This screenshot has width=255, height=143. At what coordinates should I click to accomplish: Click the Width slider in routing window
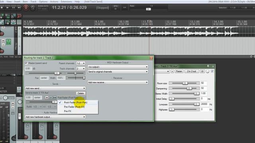point(75,78)
